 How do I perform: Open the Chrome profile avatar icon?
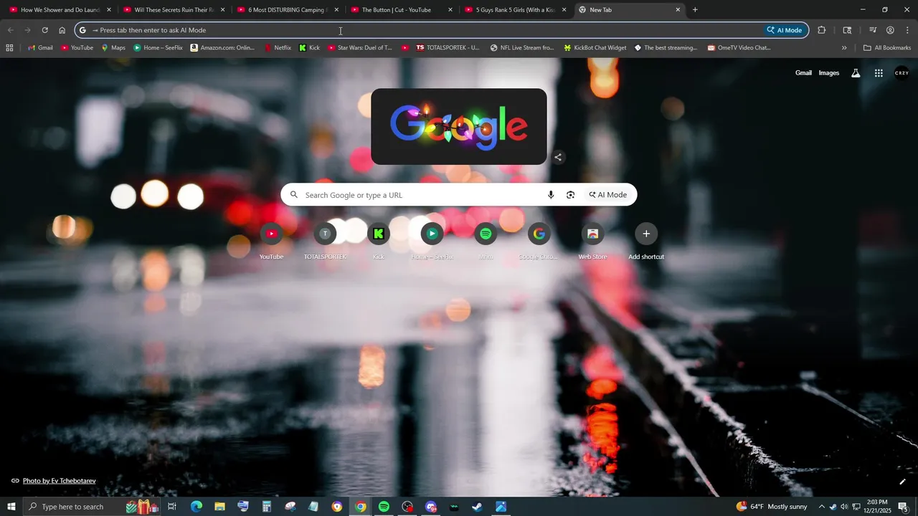(890, 30)
